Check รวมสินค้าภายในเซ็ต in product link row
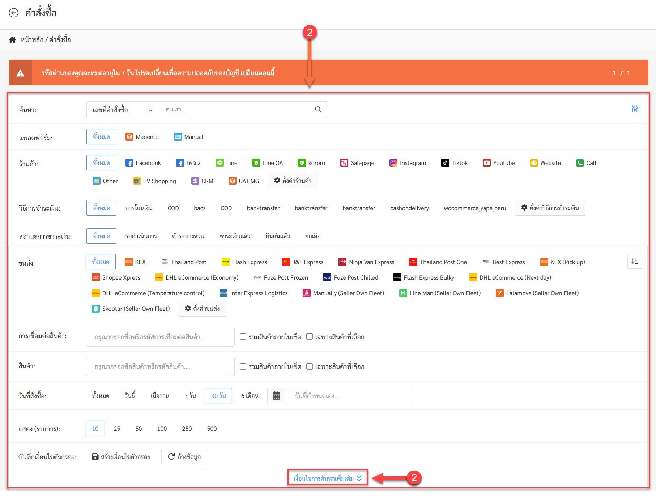Screen dimensions: 656x501 pos(243,337)
